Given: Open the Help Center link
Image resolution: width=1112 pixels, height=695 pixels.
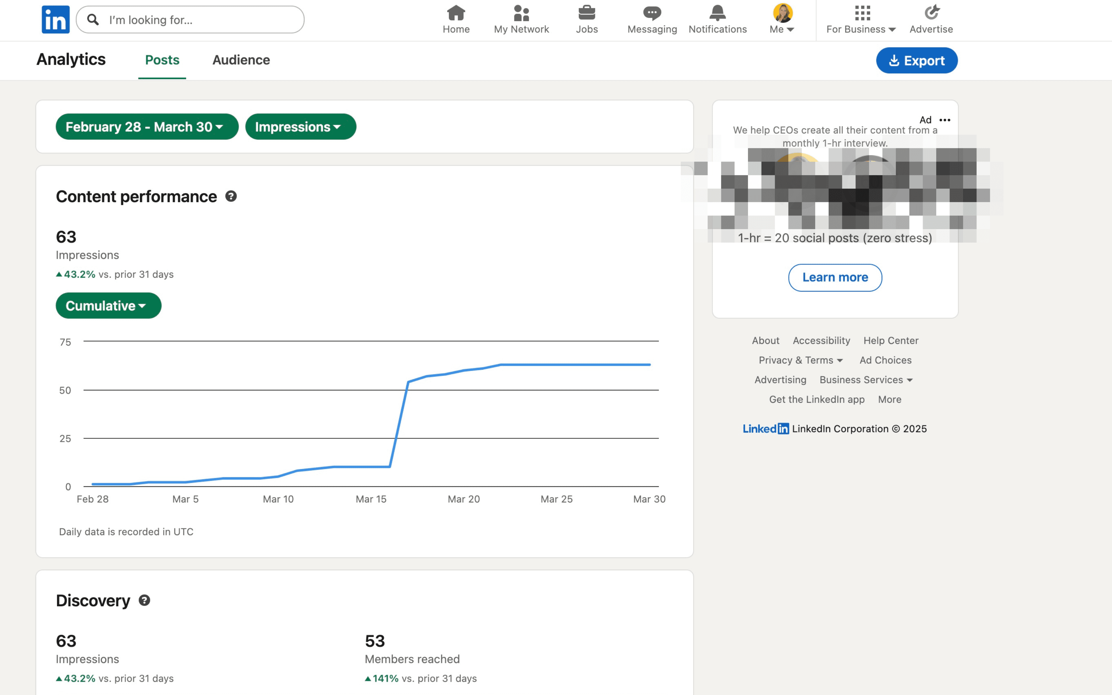Looking at the screenshot, I should (x=891, y=340).
